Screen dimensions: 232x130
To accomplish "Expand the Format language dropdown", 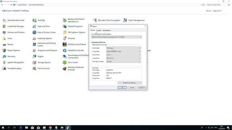I will coord(117,37).
